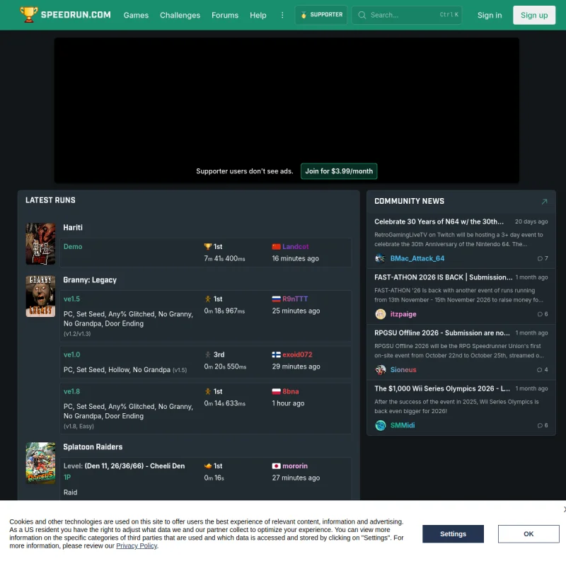The width and height of the screenshot is (566, 566).
Task: Open the Hariti game title
Action: click(x=73, y=227)
